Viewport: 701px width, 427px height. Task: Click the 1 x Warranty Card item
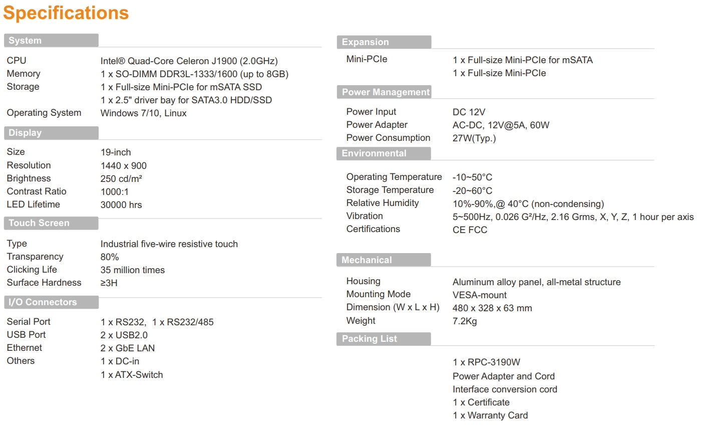[490, 415]
